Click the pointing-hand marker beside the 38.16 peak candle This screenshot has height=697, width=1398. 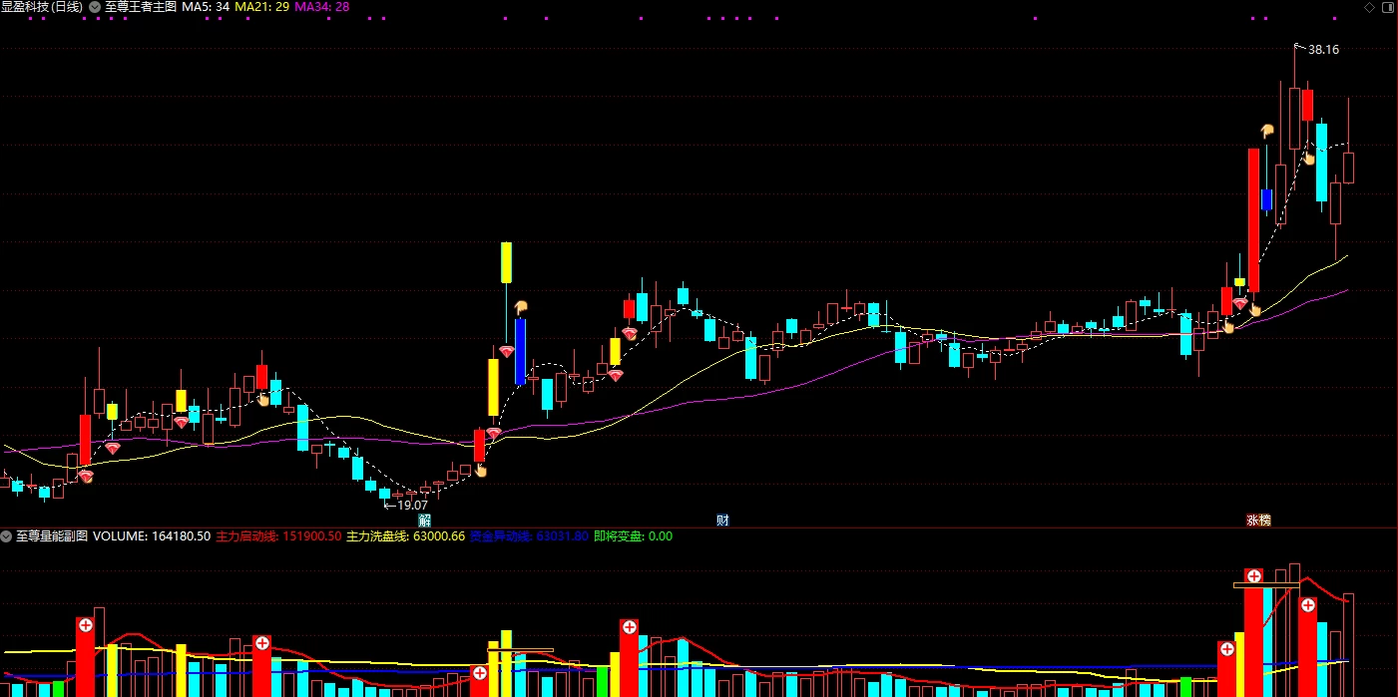point(1308,158)
